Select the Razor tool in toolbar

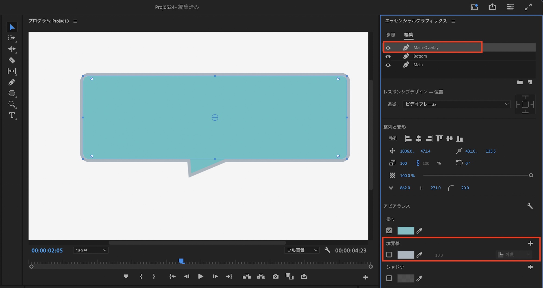pos(12,60)
